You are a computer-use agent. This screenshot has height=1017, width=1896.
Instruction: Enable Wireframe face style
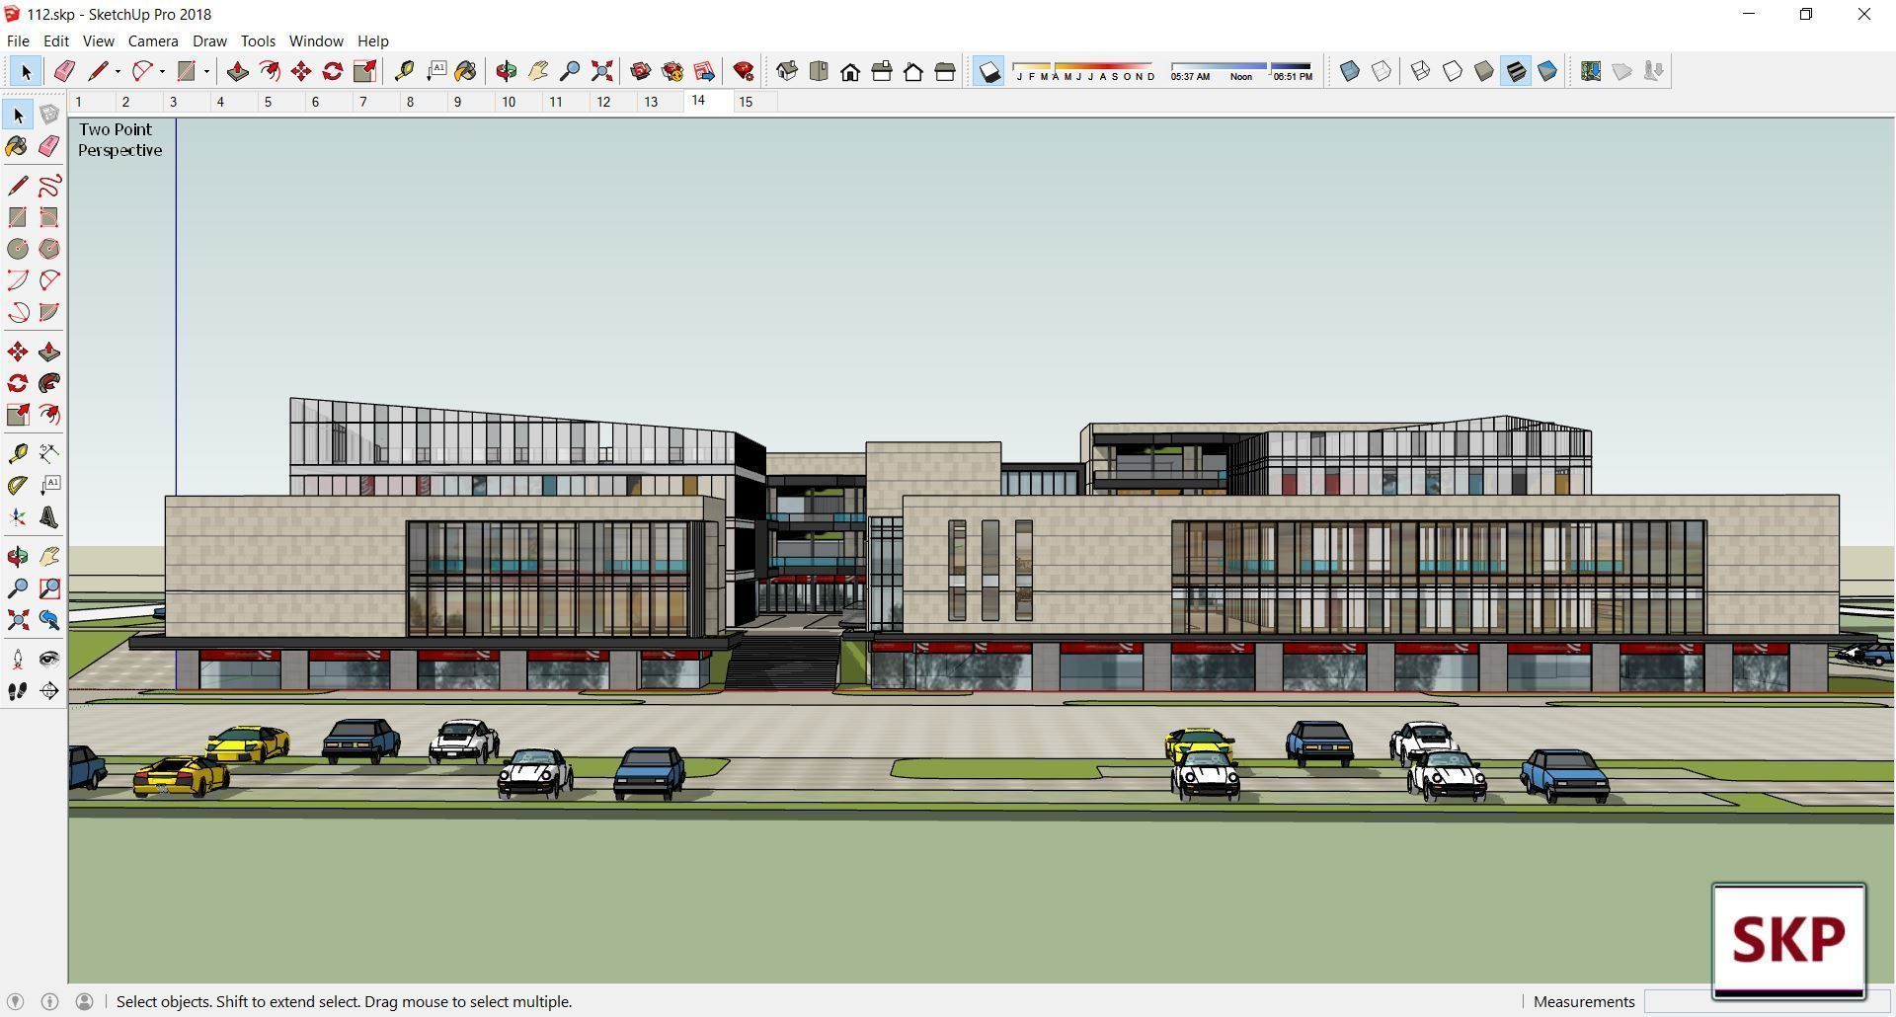(1421, 71)
